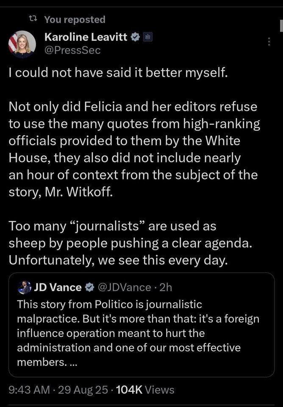Viewport: 283px width, 407px height.
Task: Open JD Vance's small avatar
Action: (25, 287)
